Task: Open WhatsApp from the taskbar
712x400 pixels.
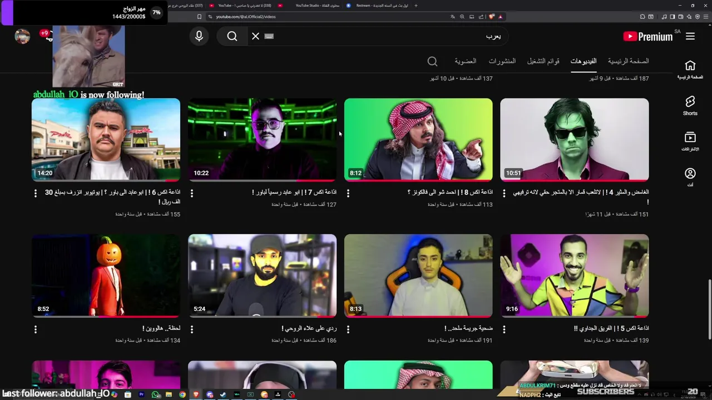Action: pyautogui.click(x=155, y=394)
